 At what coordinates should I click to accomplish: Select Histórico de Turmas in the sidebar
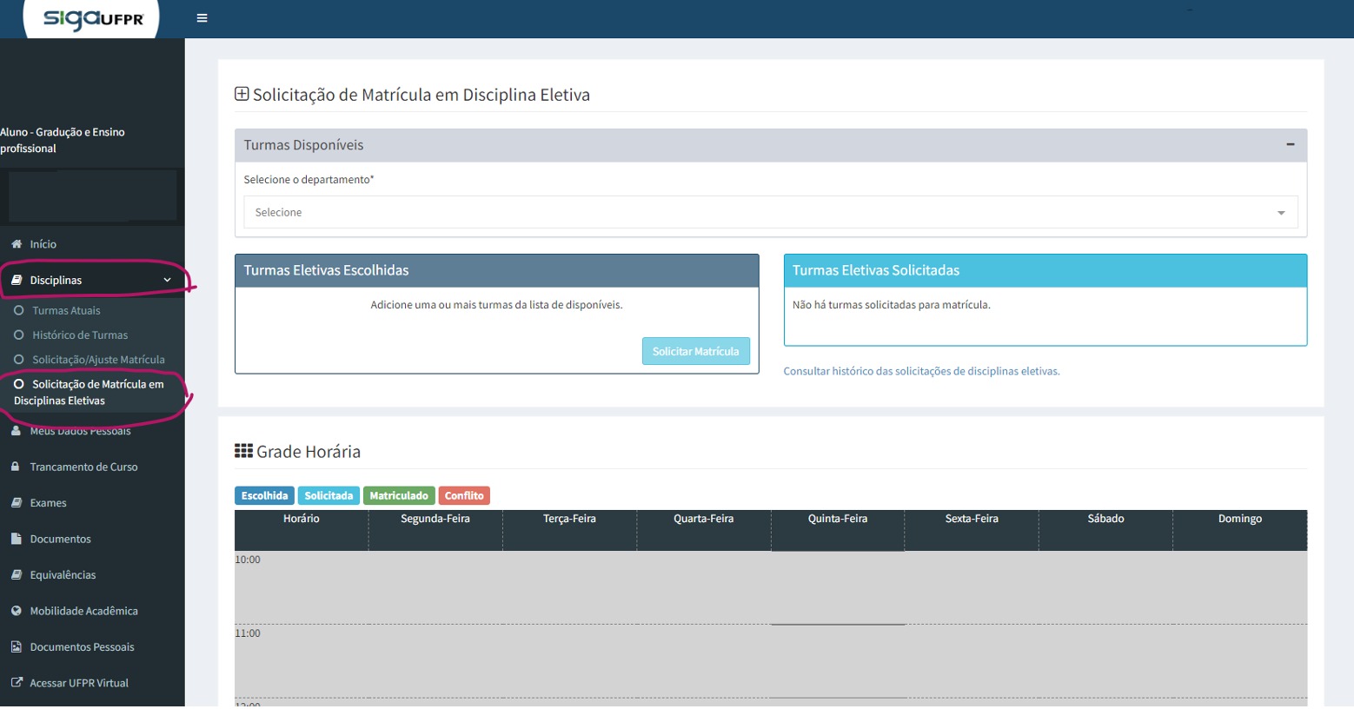tap(80, 335)
